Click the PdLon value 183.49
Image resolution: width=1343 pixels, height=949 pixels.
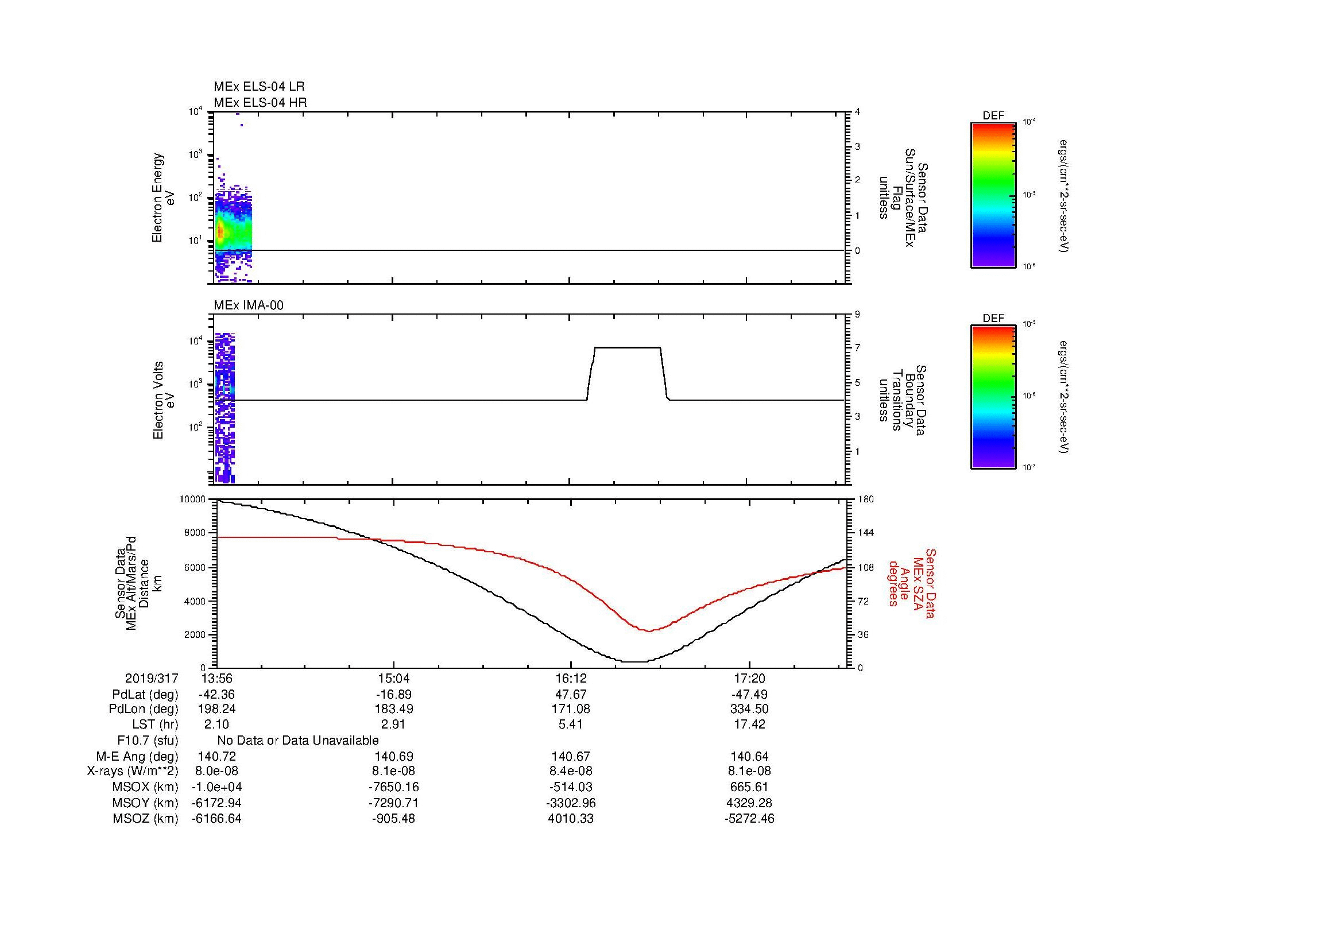394,709
